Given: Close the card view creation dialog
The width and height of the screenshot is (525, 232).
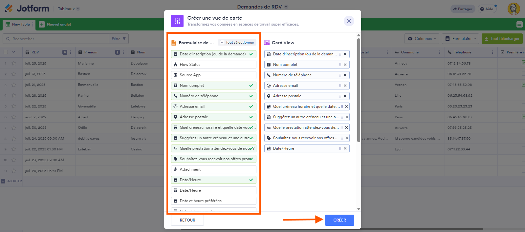Looking at the screenshot, I should tap(349, 21).
